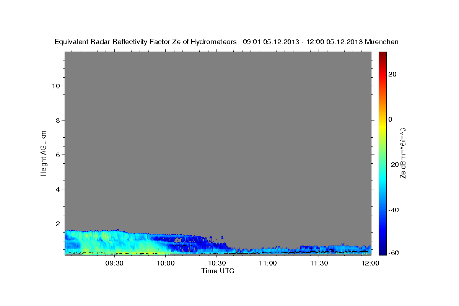This screenshot has width=459, height=306.
Task: Click the plot title 'Equivalent Radar Reflectivity Factor Ze of Hydrometeors'
Action: tap(146, 42)
